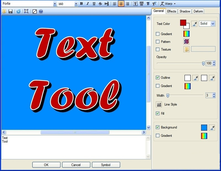Viewport: 221px width, 171px height.
Task: Click the red text color swatch
Action: pos(183,23)
